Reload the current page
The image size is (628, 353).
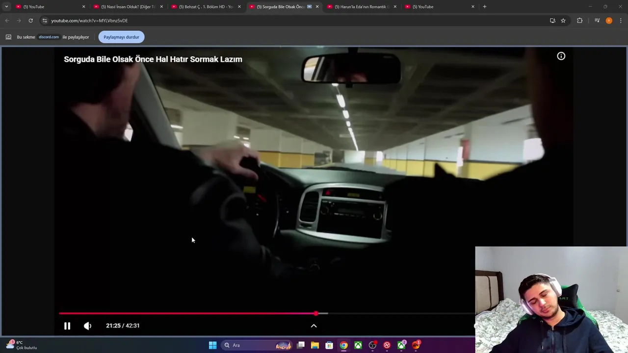[x=30, y=21]
